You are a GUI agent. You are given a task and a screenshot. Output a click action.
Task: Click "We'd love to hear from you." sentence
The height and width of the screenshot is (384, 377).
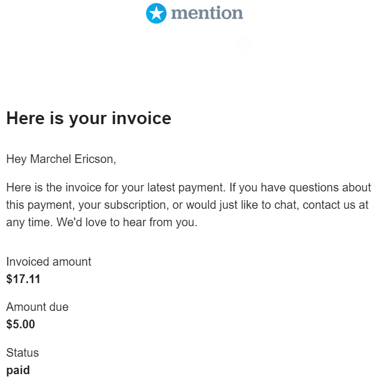coord(128,223)
